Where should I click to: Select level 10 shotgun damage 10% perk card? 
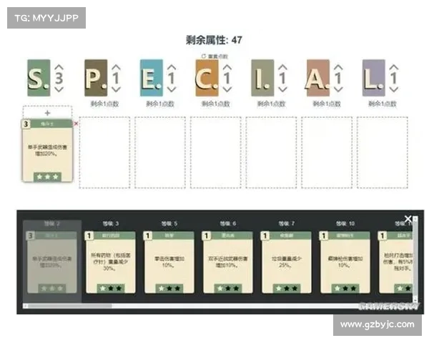(x=345, y=262)
